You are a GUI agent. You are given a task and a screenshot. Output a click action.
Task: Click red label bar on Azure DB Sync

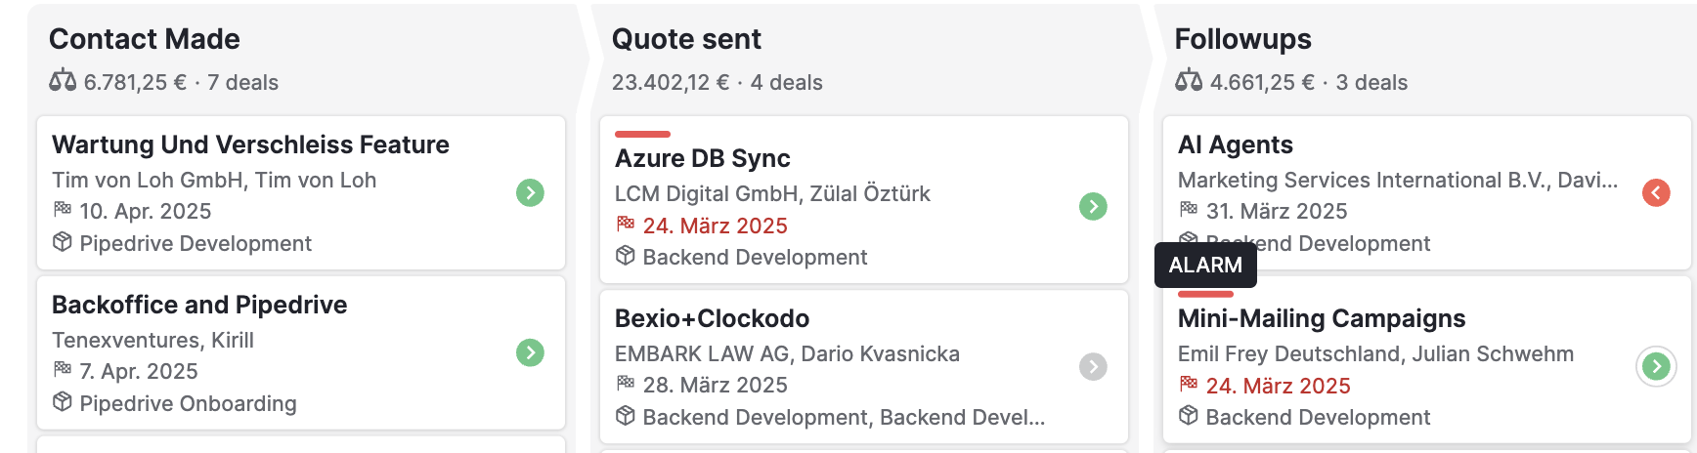click(x=642, y=134)
